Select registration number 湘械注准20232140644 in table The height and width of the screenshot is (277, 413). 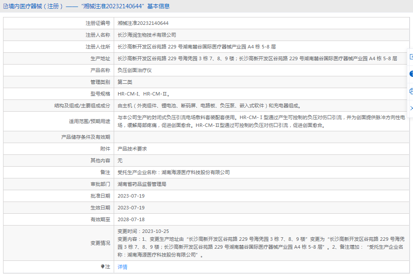pos(143,23)
